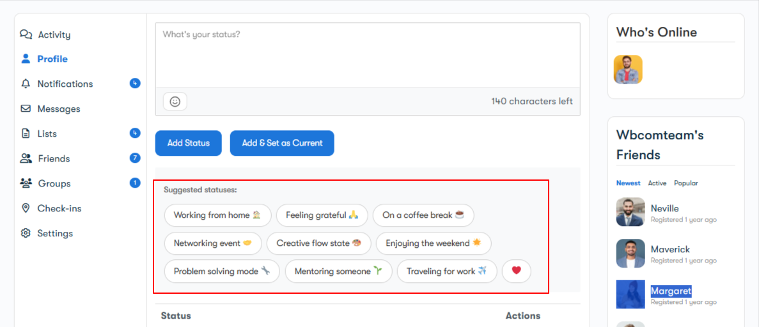Choose the Working from home suggested status

click(x=217, y=215)
